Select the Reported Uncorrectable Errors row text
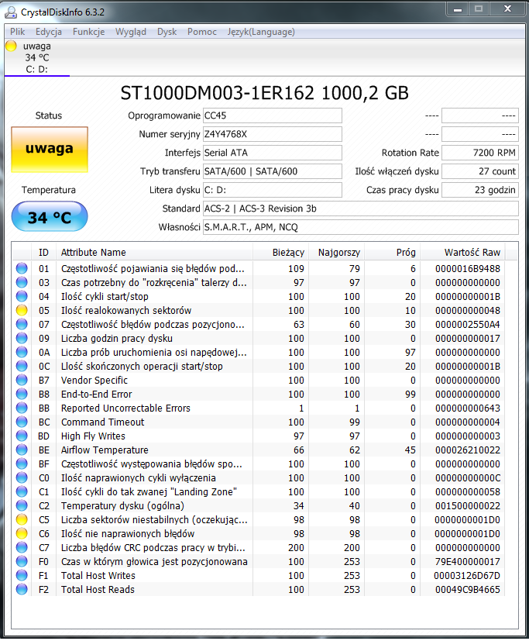Image resolution: width=529 pixels, height=641 pixels. pyautogui.click(x=125, y=408)
